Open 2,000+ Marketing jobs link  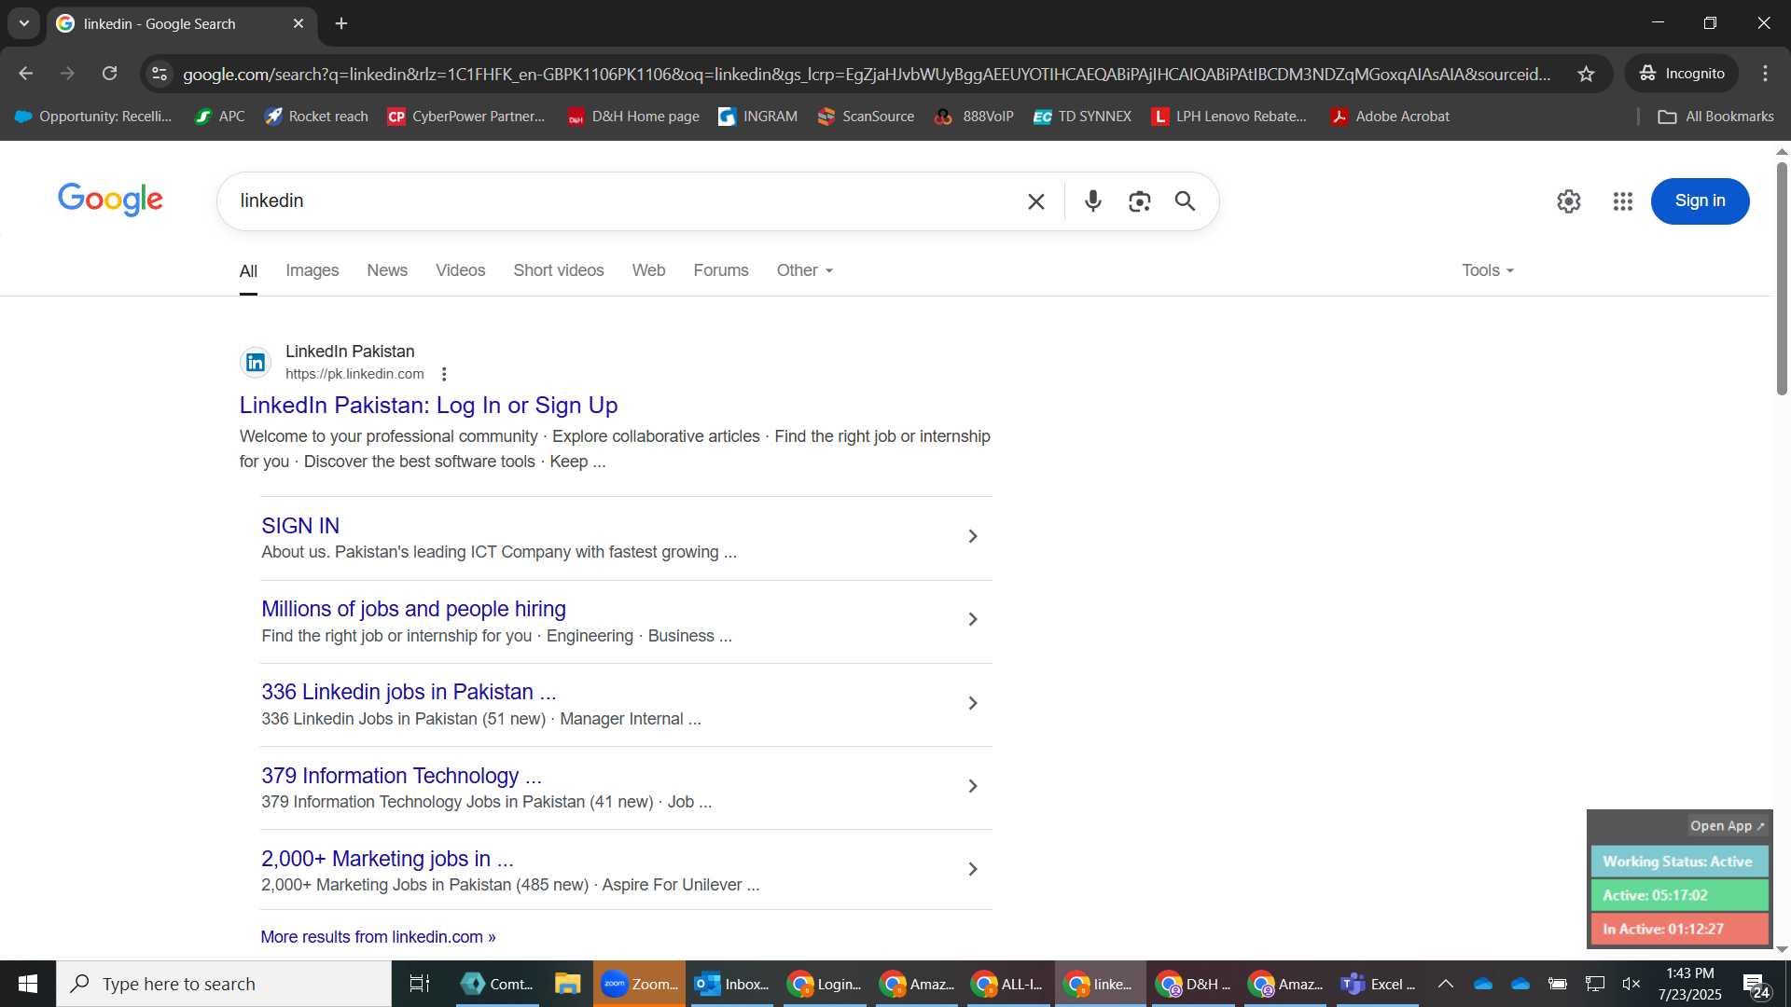pos(387,859)
